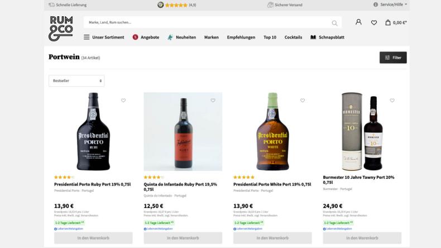Add Quinta do Infantado Ruby to wishlist

coord(213,101)
